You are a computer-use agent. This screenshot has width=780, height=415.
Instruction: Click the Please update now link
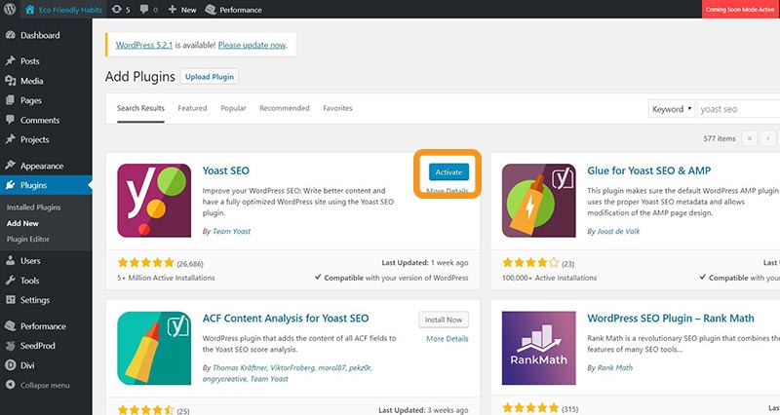[252, 45]
